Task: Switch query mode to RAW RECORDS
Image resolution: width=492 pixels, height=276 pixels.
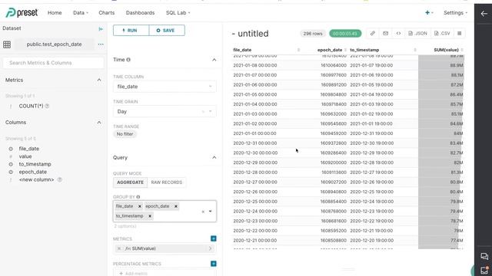Action: point(166,182)
